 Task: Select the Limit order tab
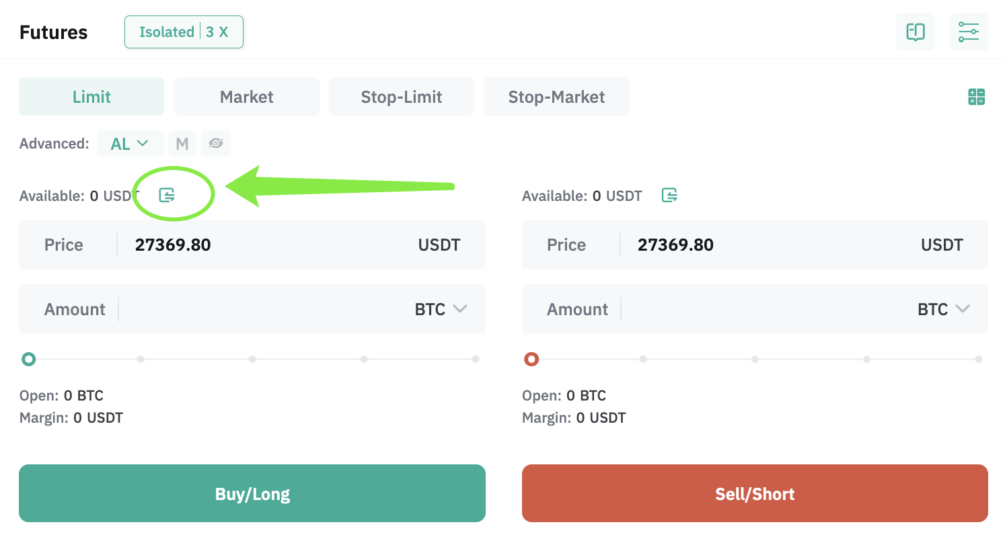pos(91,97)
